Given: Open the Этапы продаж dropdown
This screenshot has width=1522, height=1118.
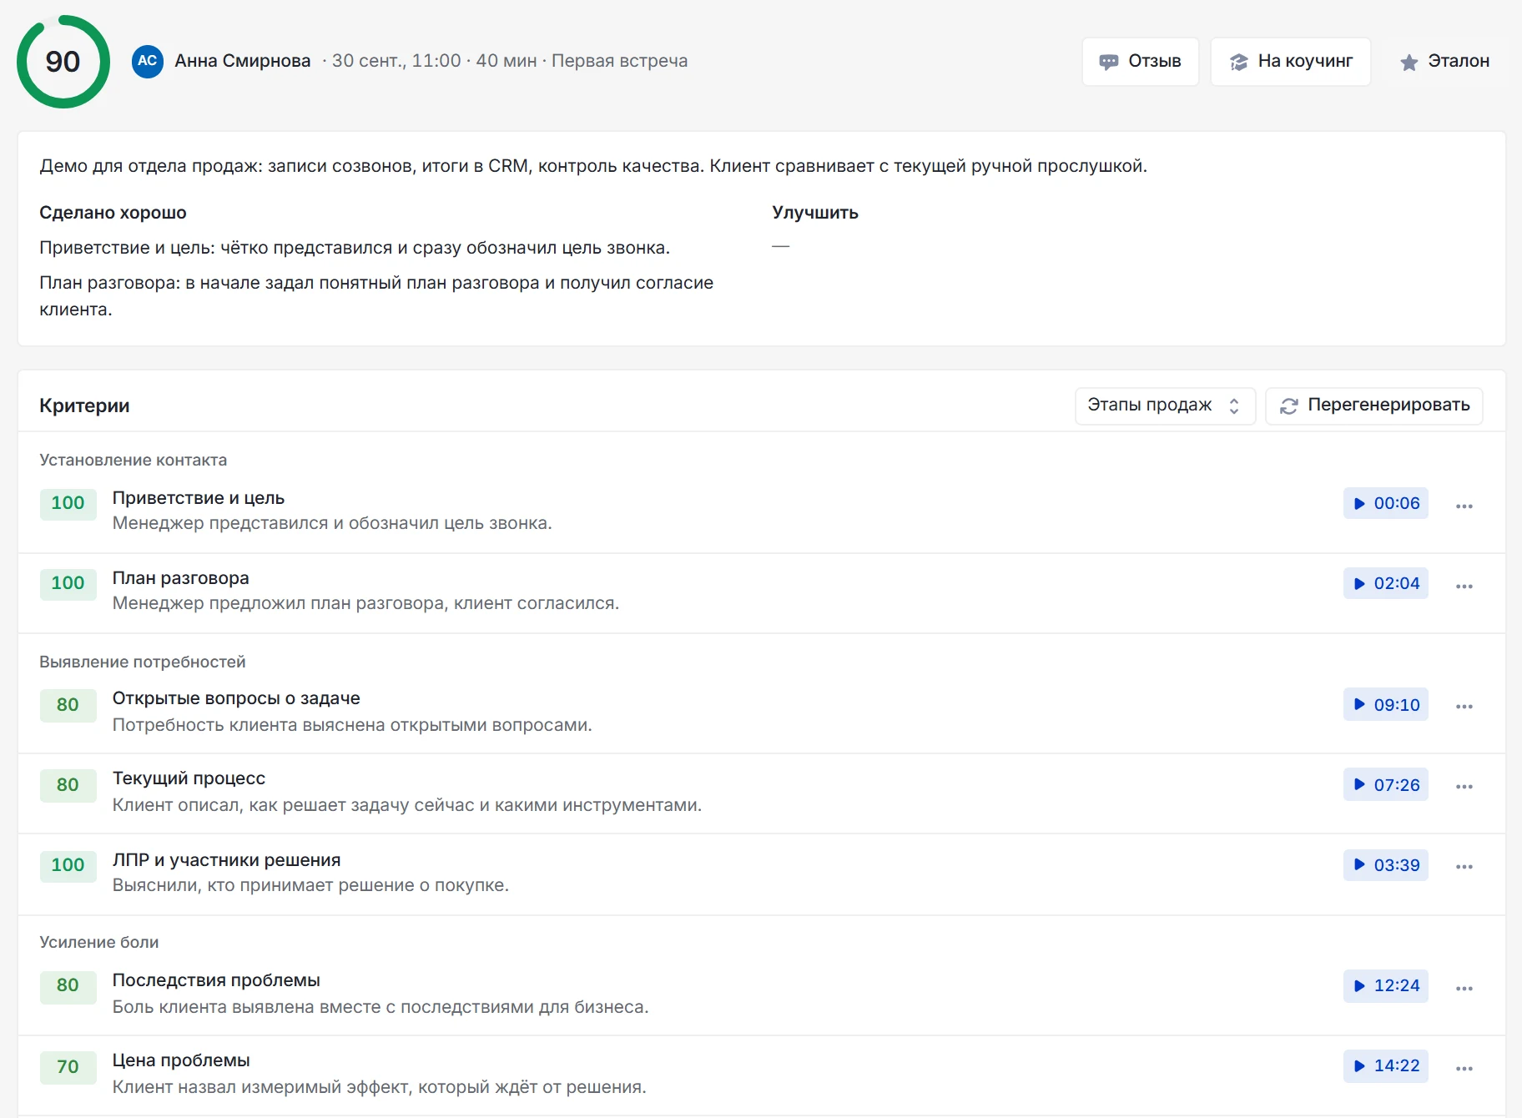Looking at the screenshot, I should 1165,405.
